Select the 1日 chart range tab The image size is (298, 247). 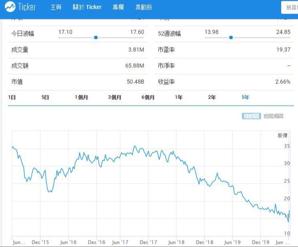[12, 97]
